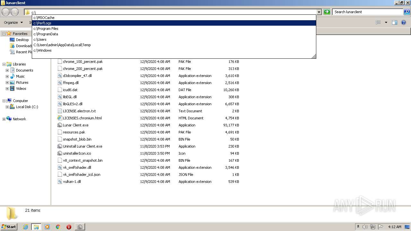Expand the Videos library node

pos(7,89)
